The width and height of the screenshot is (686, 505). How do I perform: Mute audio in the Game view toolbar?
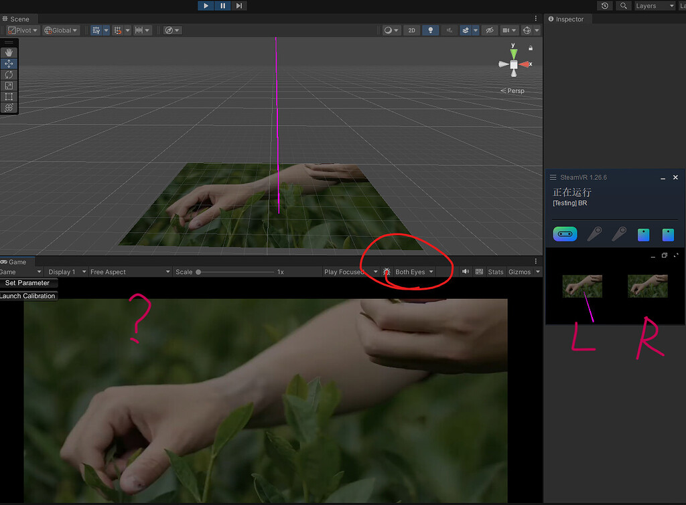466,272
